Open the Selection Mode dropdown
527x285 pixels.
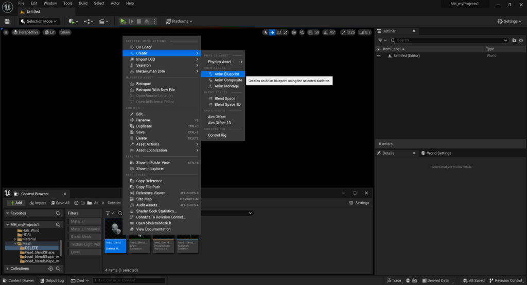tap(39, 21)
